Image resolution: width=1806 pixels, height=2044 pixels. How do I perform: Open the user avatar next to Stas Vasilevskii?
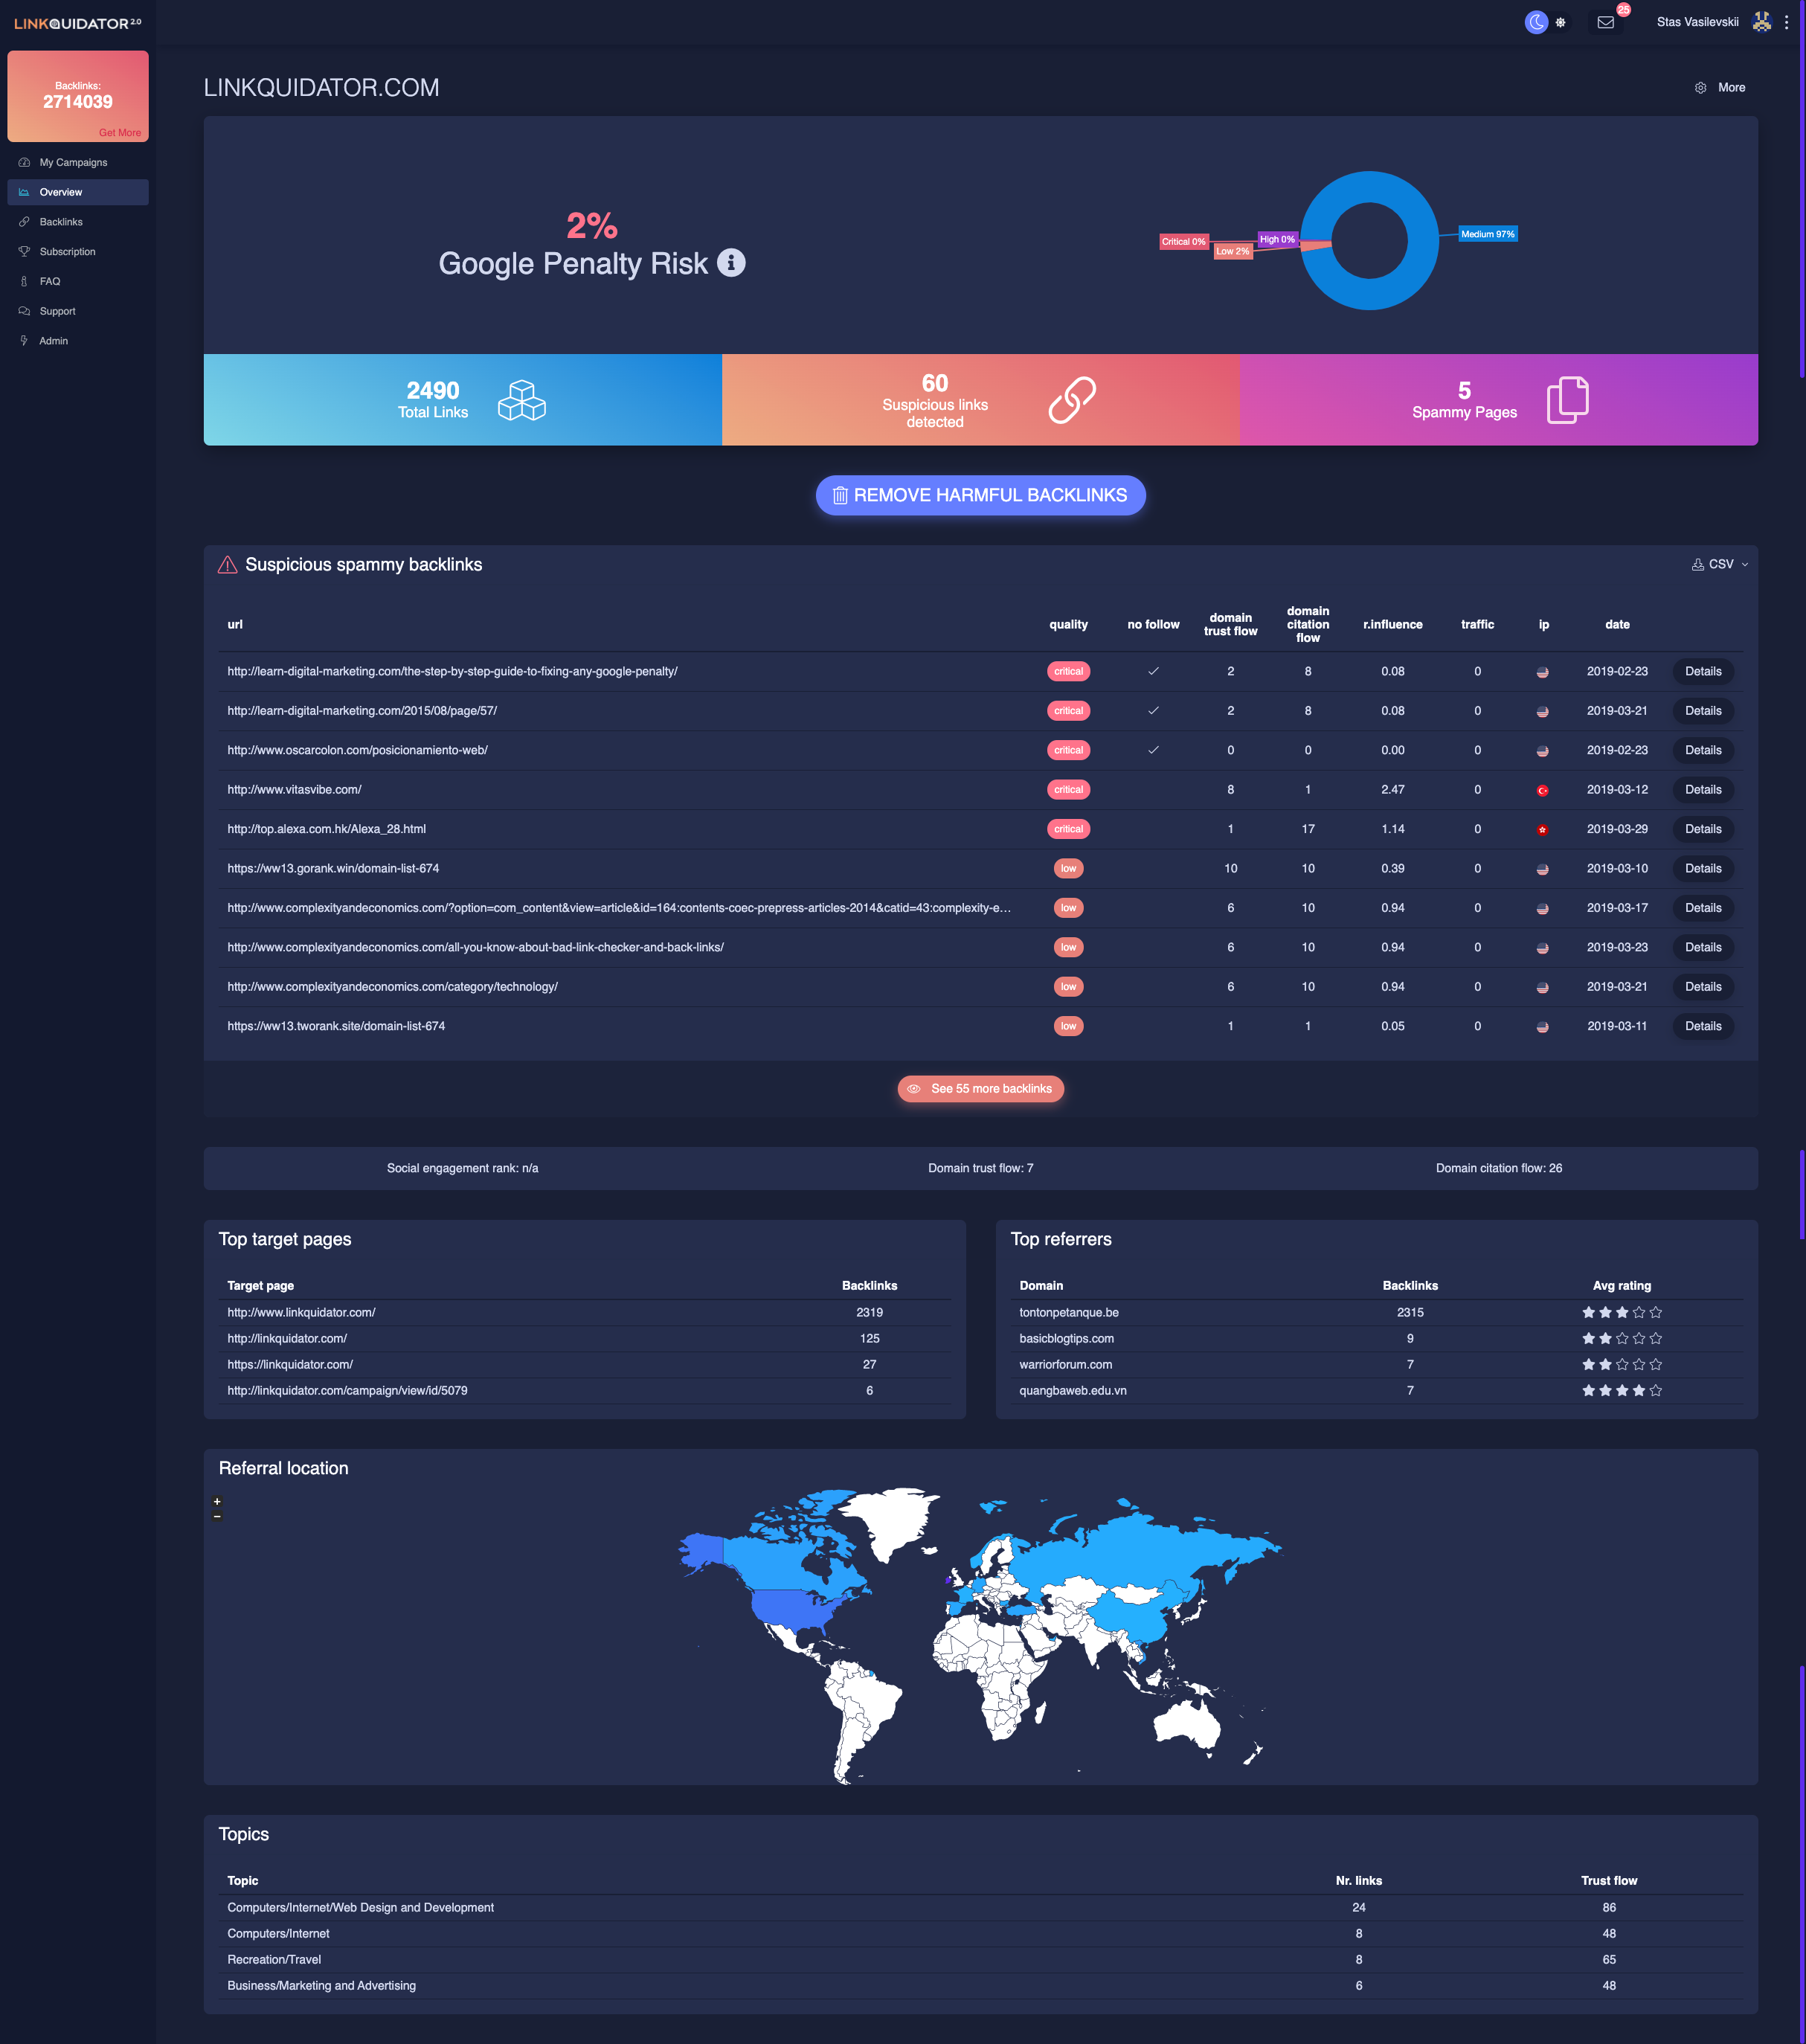pos(1761,22)
